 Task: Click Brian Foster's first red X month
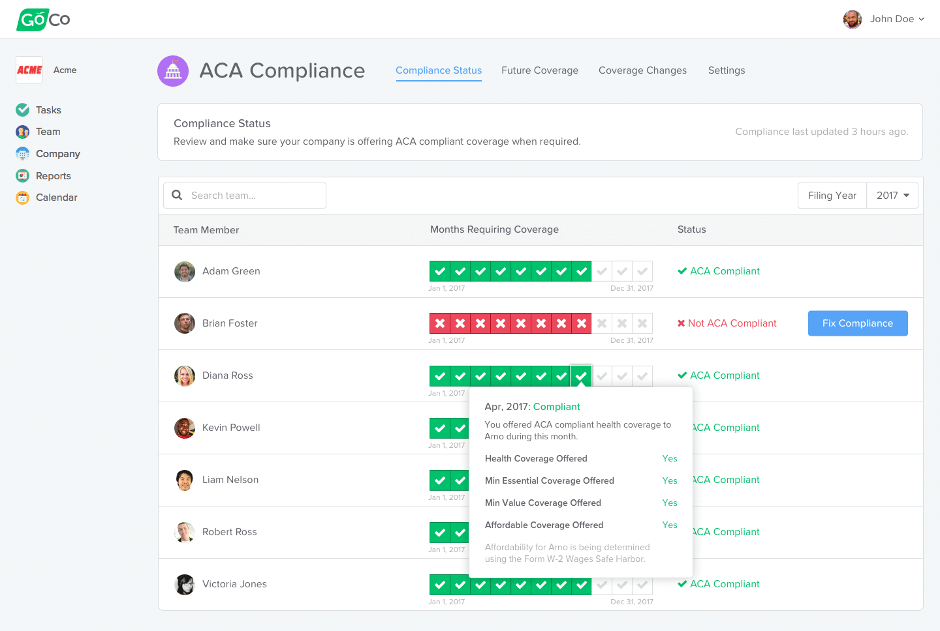tap(440, 323)
